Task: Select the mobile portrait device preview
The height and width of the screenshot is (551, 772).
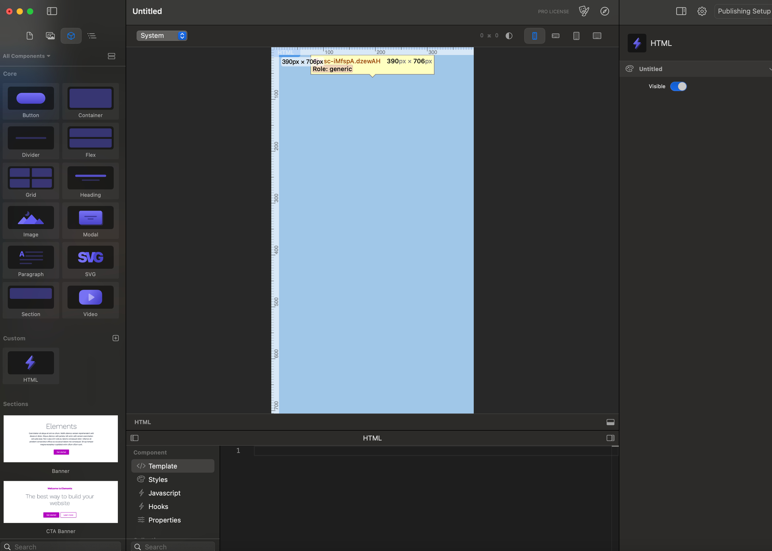Action: [534, 36]
